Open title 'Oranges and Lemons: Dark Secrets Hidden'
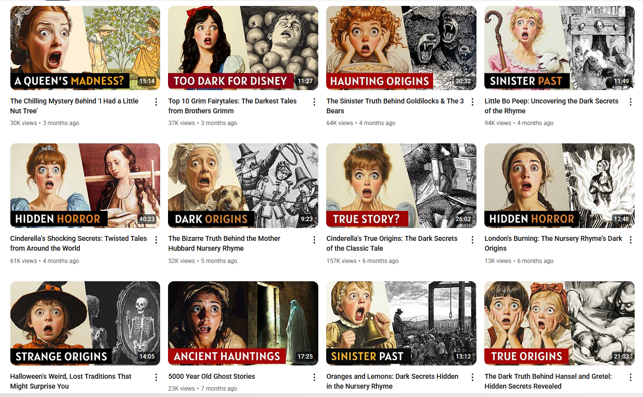Screen dimensions: 643x397 (x=392, y=381)
